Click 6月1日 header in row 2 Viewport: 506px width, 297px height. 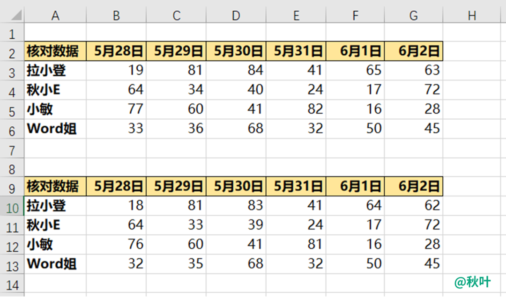[355, 51]
